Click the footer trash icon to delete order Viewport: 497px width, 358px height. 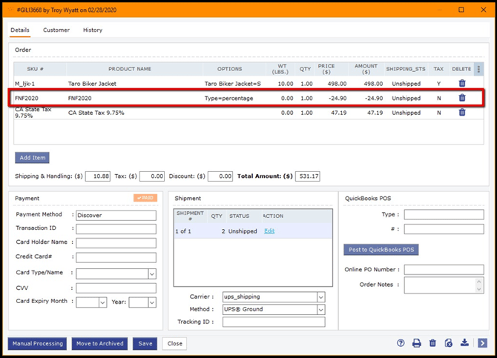pyautogui.click(x=432, y=343)
